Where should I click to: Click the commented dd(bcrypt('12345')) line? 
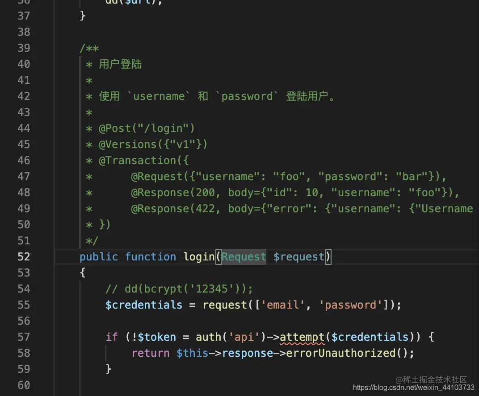pyautogui.click(x=179, y=289)
